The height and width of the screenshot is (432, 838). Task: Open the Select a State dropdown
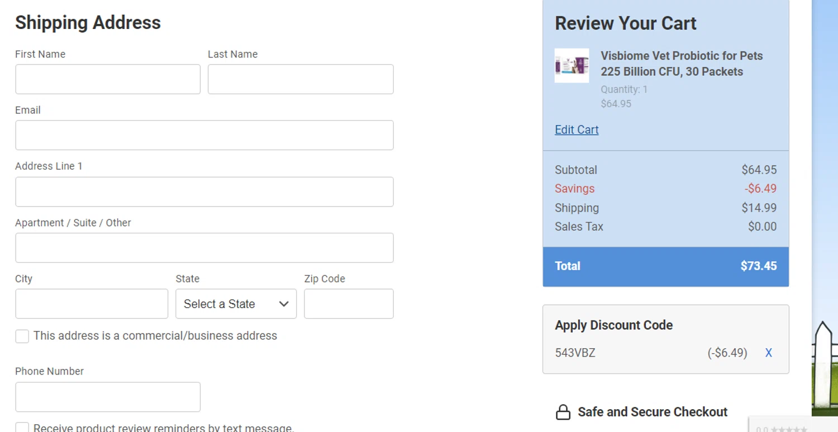tap(235, 304)
